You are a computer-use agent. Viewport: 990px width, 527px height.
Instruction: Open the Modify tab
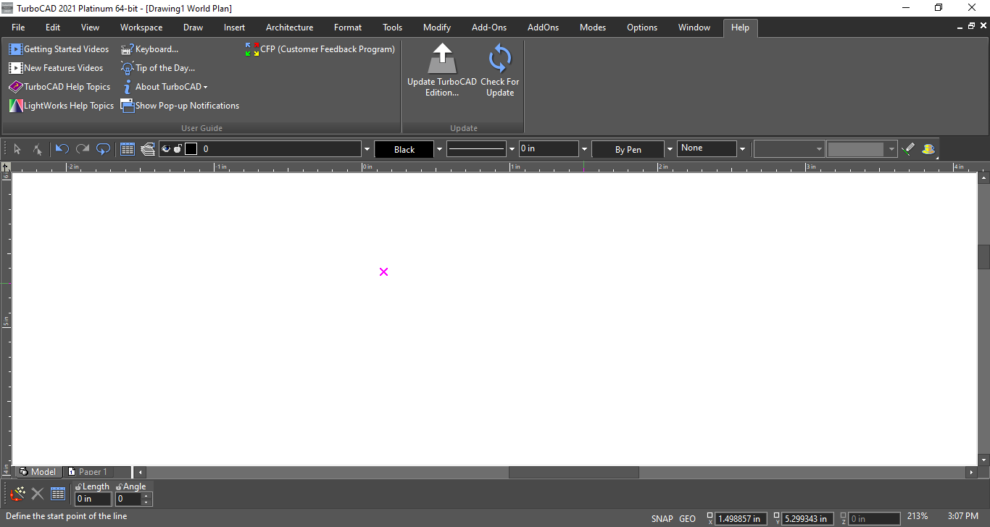click(437, 28)
